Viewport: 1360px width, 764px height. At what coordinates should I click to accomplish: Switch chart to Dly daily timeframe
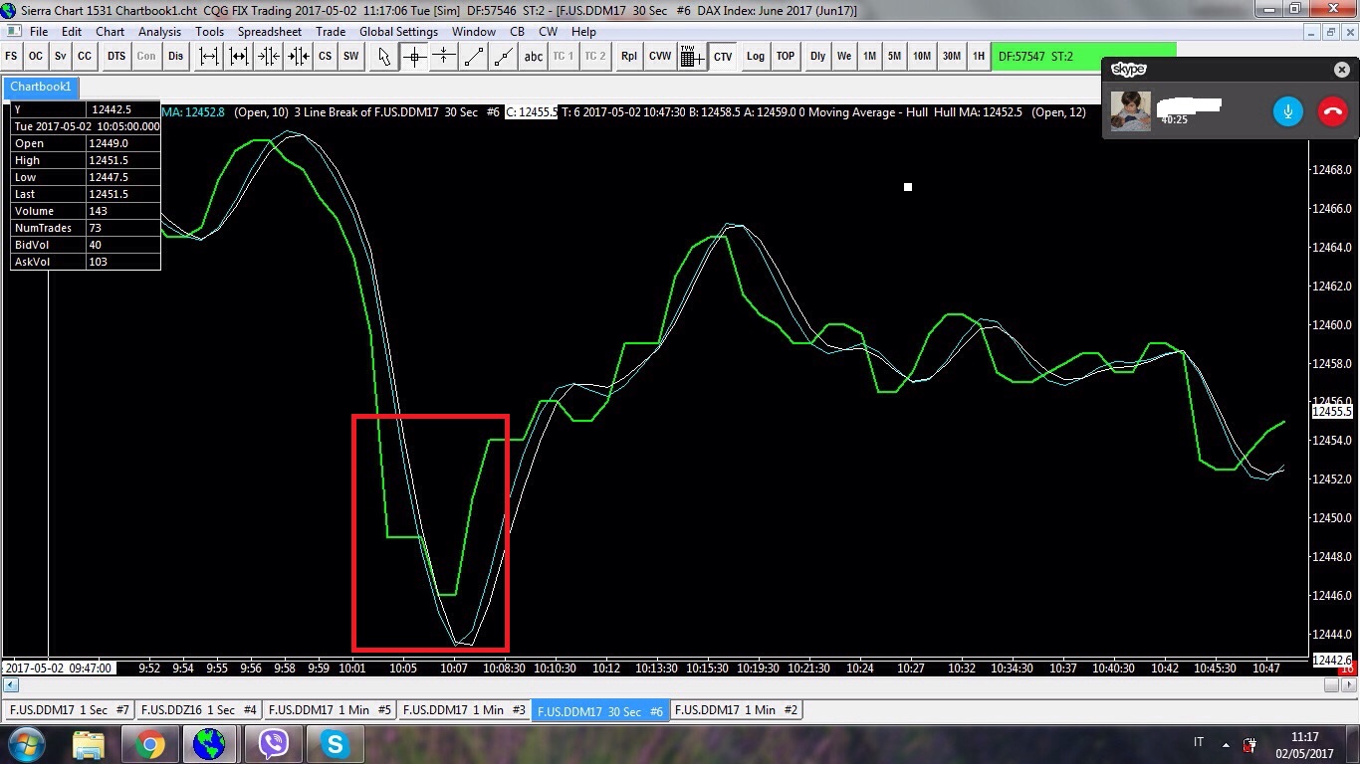point(817,56)
